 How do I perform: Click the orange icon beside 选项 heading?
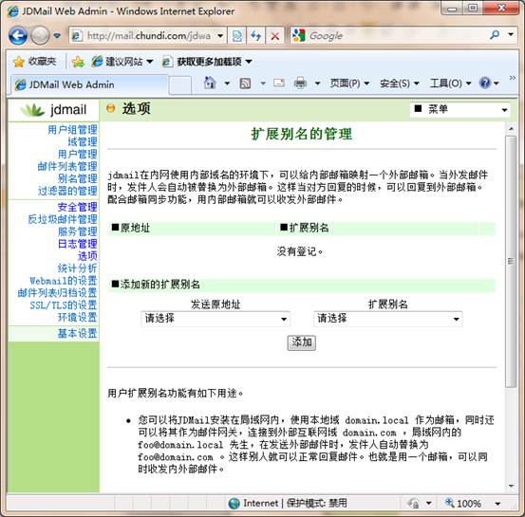point(110,108)
